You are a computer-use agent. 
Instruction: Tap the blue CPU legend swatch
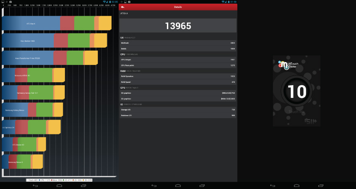pyautogui.click(x=39, y=180)
